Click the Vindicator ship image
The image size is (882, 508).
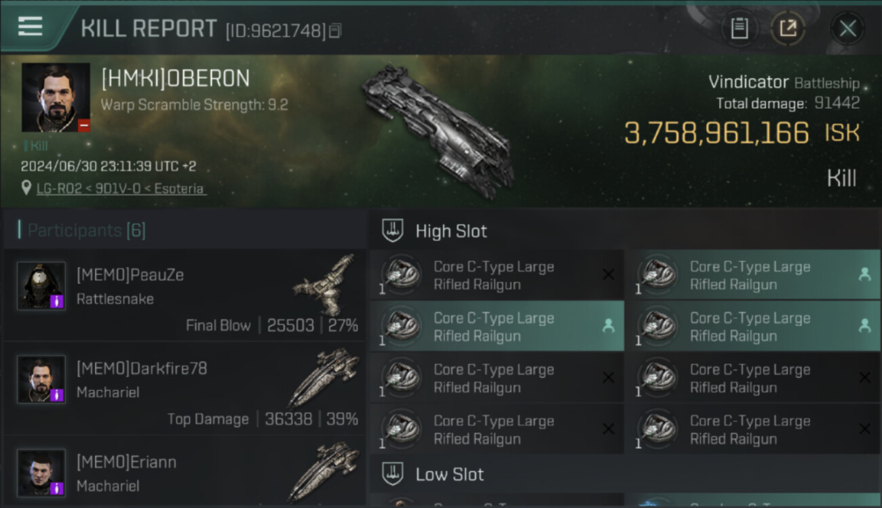coord(437,131)
